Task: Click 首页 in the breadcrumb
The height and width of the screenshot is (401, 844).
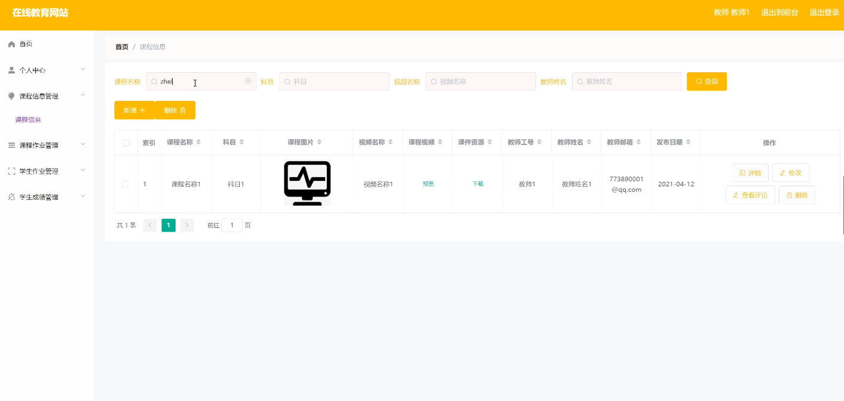Action: (122, 47)
